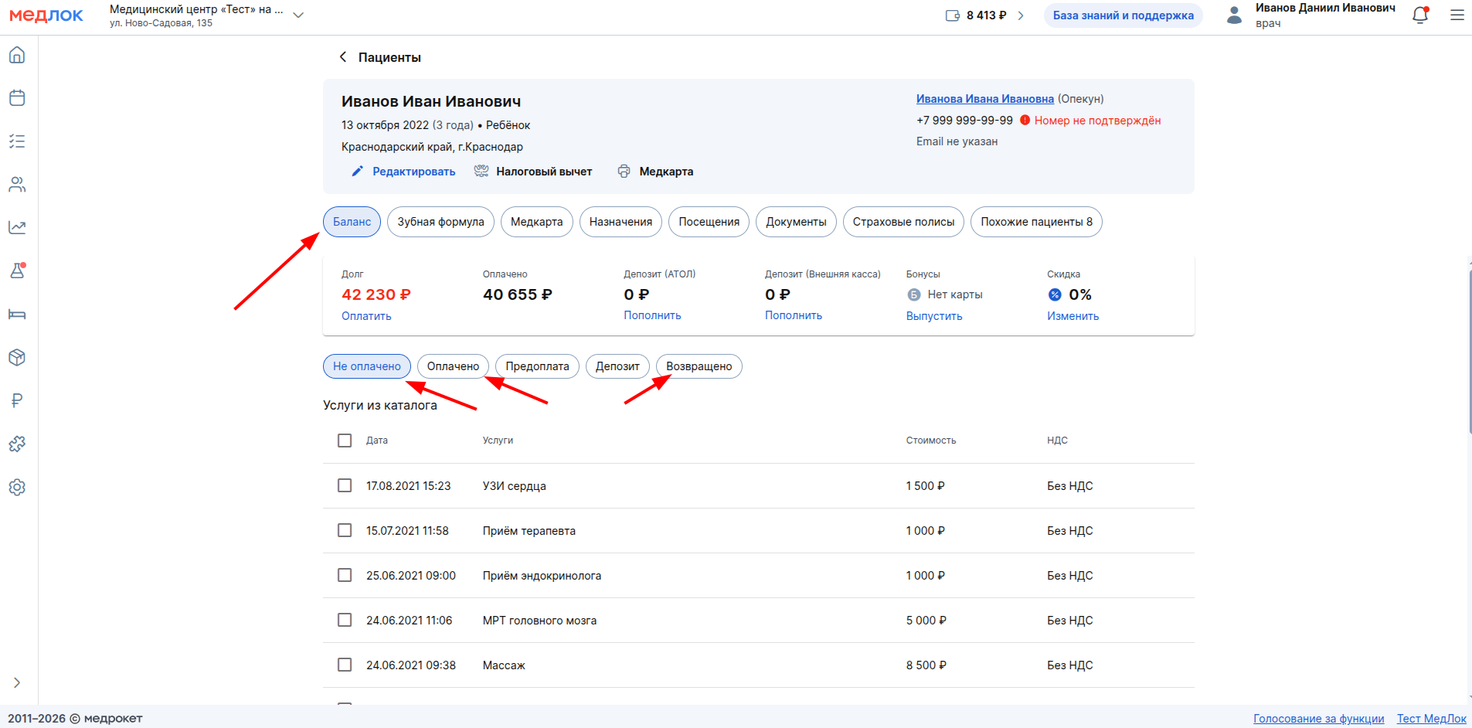The image size is (1472, 728).
Task: Open the calendar icon in sidebar
Action: (17, 98)
